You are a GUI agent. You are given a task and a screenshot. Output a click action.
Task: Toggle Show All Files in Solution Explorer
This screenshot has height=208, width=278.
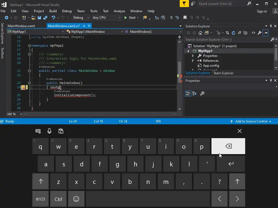pyautogui.click(x=245, y=33)
